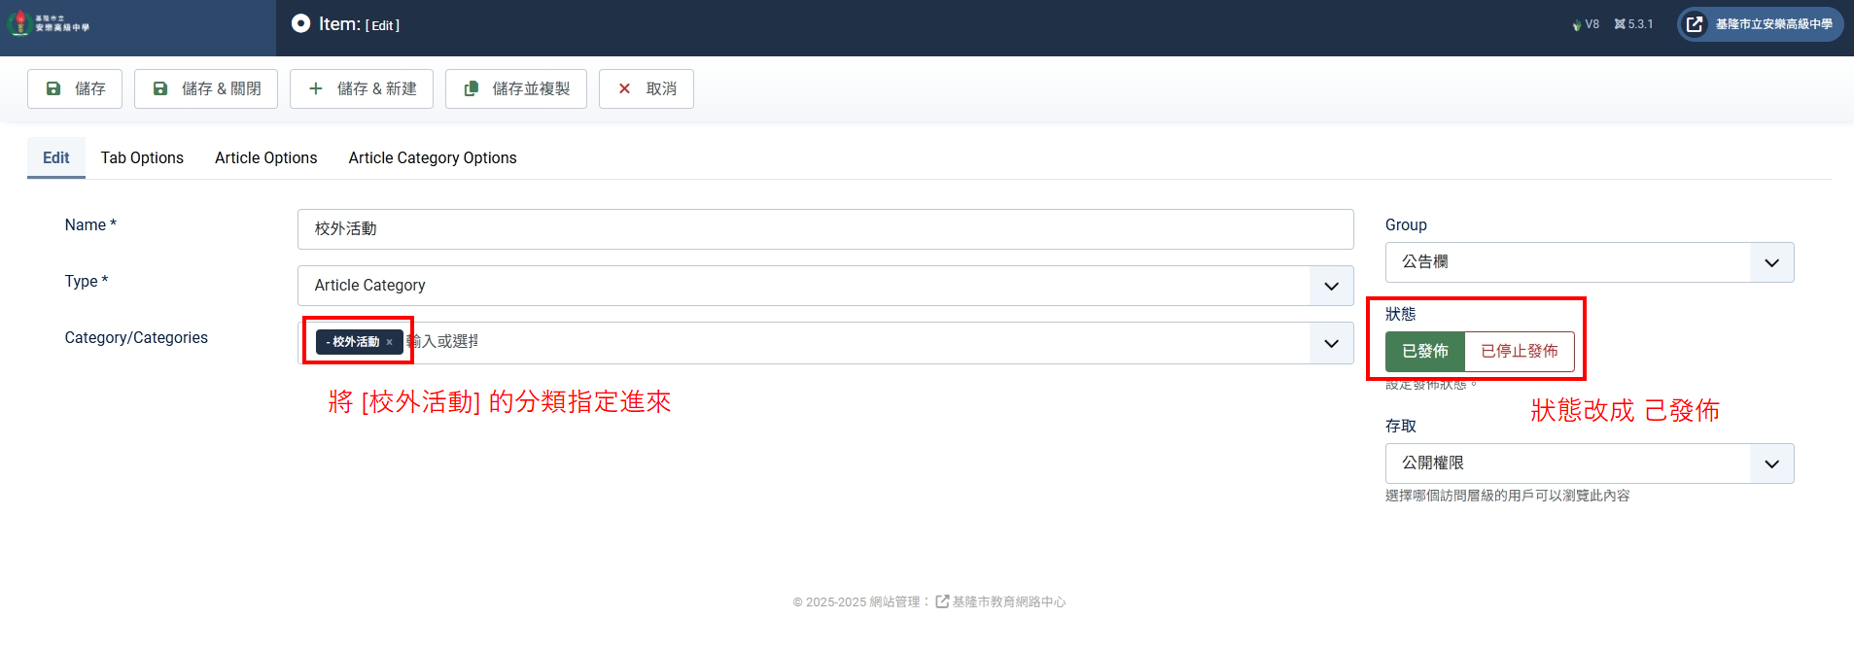Click the 儲存 save button

click(75, 88)
